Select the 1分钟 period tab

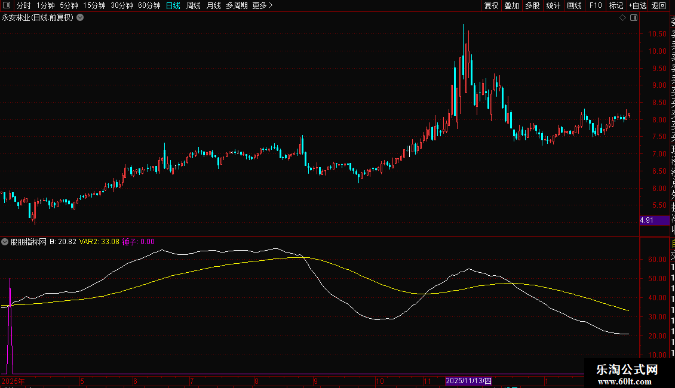click(45, 5)
